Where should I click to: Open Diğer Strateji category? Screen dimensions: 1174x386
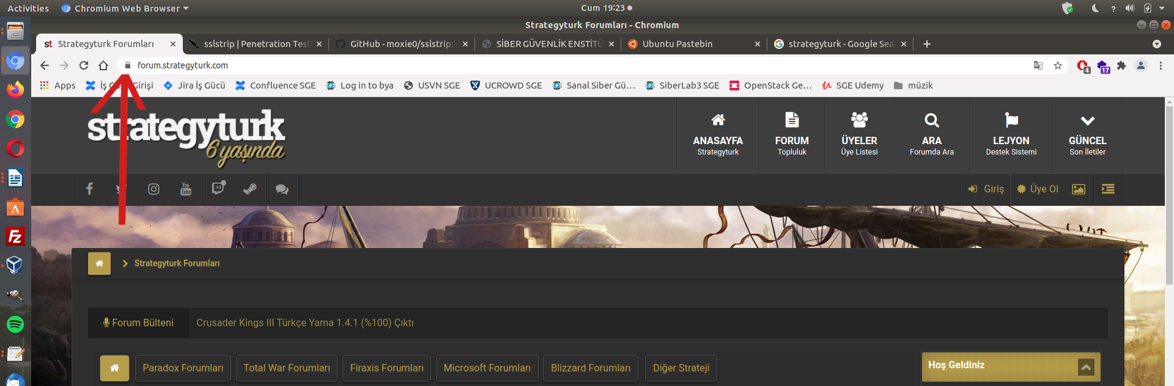[x=681, y=368]
